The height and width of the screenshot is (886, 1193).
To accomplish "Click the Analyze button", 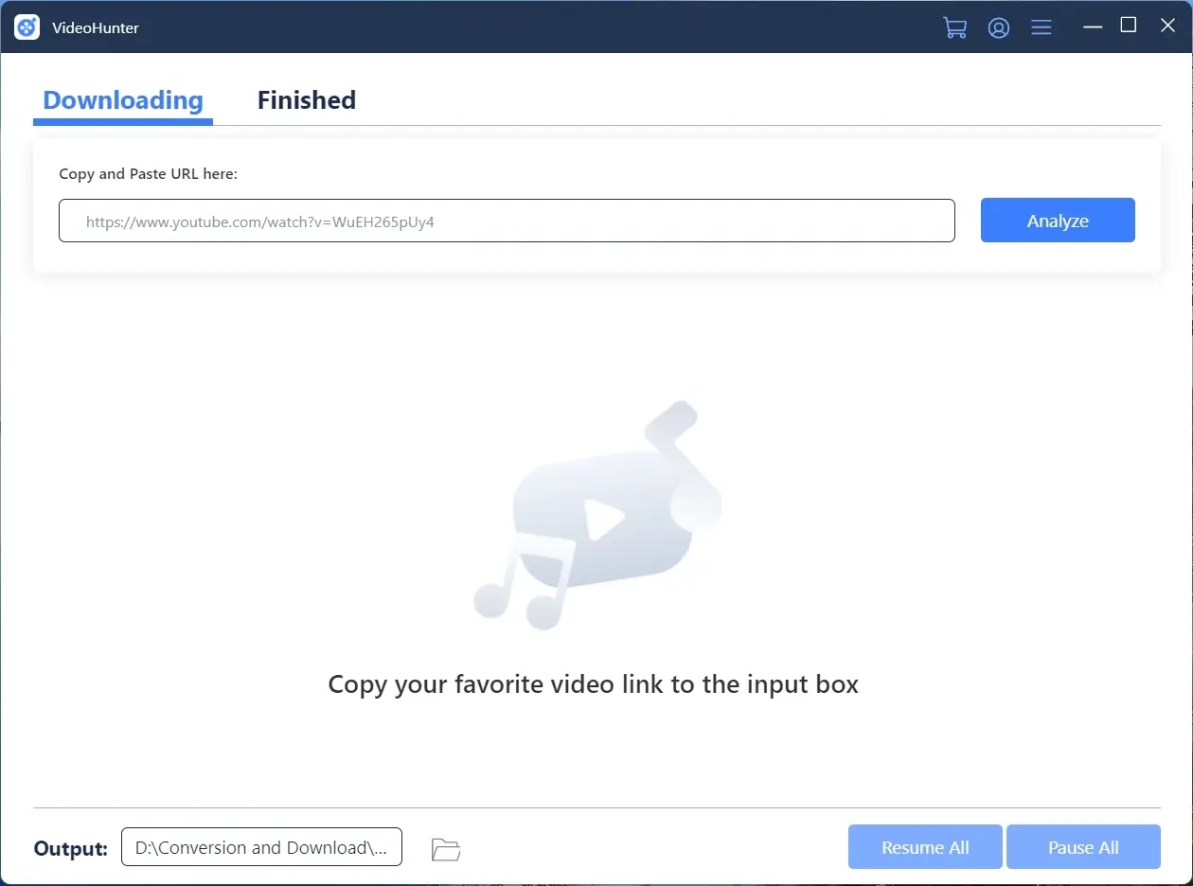I will click(1058, 220).
